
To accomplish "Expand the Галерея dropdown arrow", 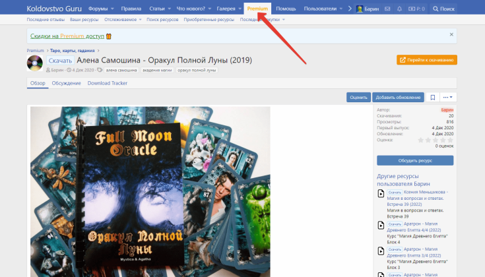I will 240,9.
